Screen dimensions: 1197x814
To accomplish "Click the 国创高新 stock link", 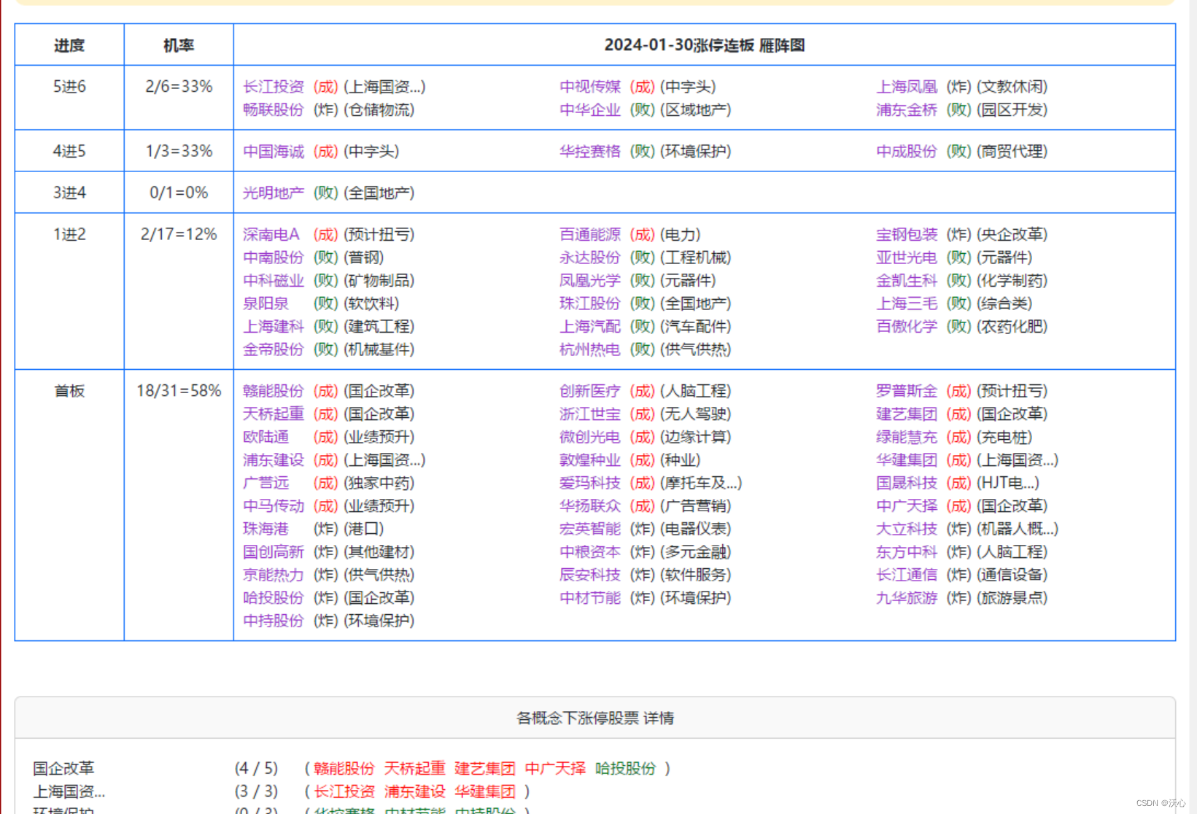I will click(273, 552).
